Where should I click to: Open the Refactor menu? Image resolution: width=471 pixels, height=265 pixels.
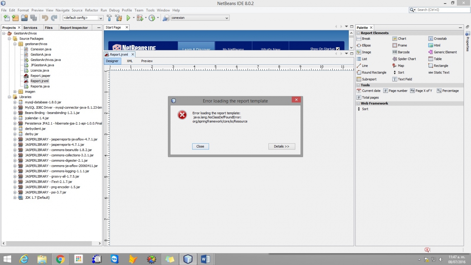[x=91, y=10]
